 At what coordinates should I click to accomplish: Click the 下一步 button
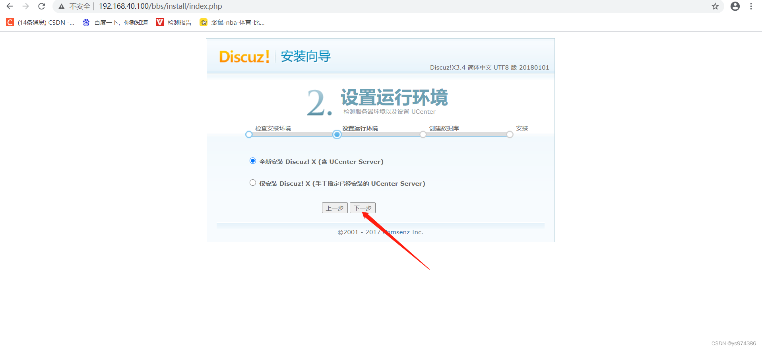point(363,208)
